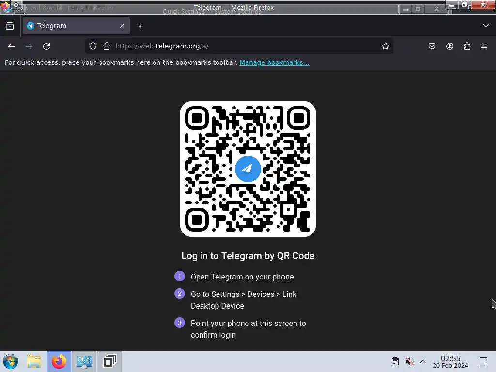Bookmark this page with star icon
The image size is (496, 372).
pos(385,46)
